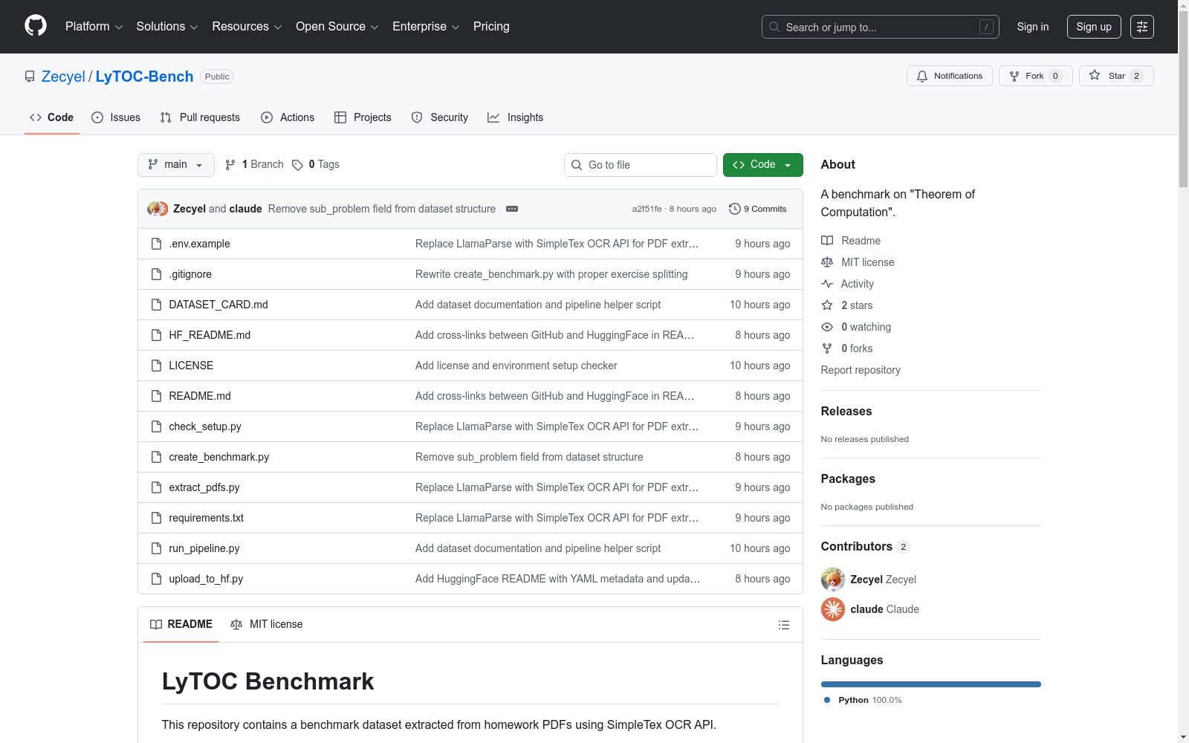Click the Sign up button
1189x743 pixels.
pyautogui.click(x=1094, y=27)
